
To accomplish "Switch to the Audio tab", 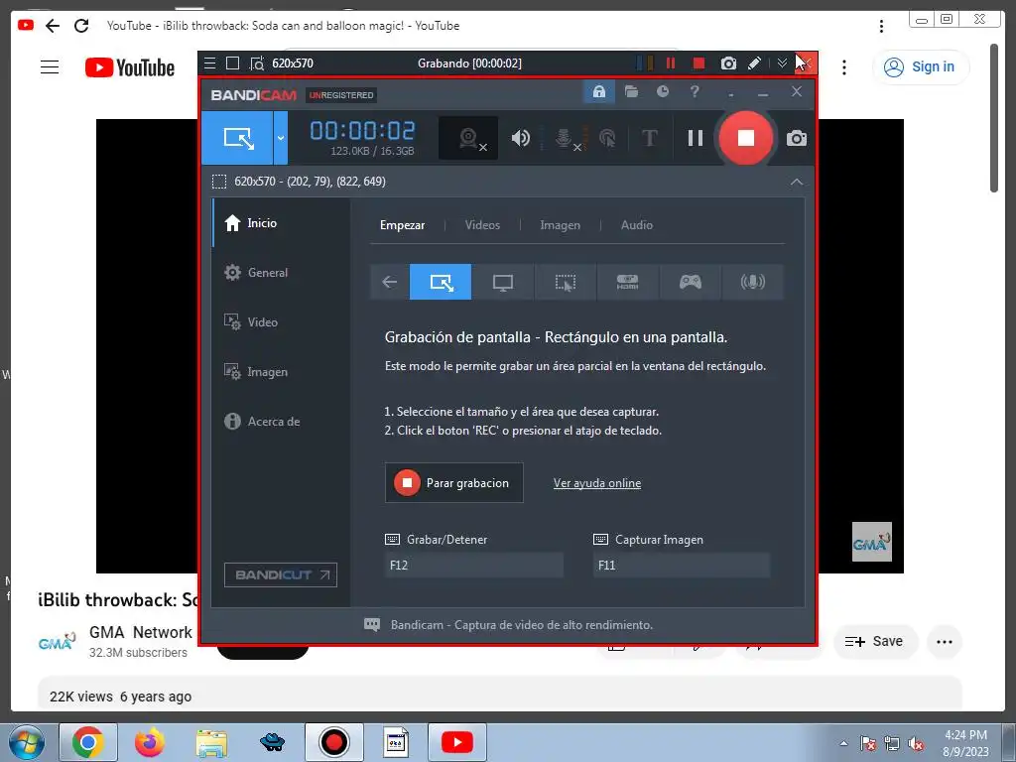I will coord(636,225).
